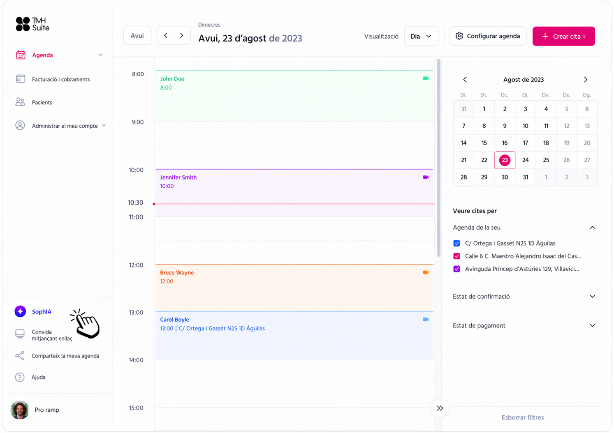This screenshot has width=614, height=433.
Task: Click the Avui, 23 d'agost de 2023 heading
Action: point(250,38)
